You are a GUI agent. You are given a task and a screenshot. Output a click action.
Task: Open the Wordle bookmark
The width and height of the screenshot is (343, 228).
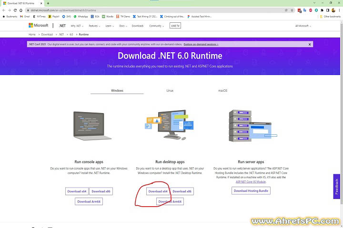pos(108,16)
